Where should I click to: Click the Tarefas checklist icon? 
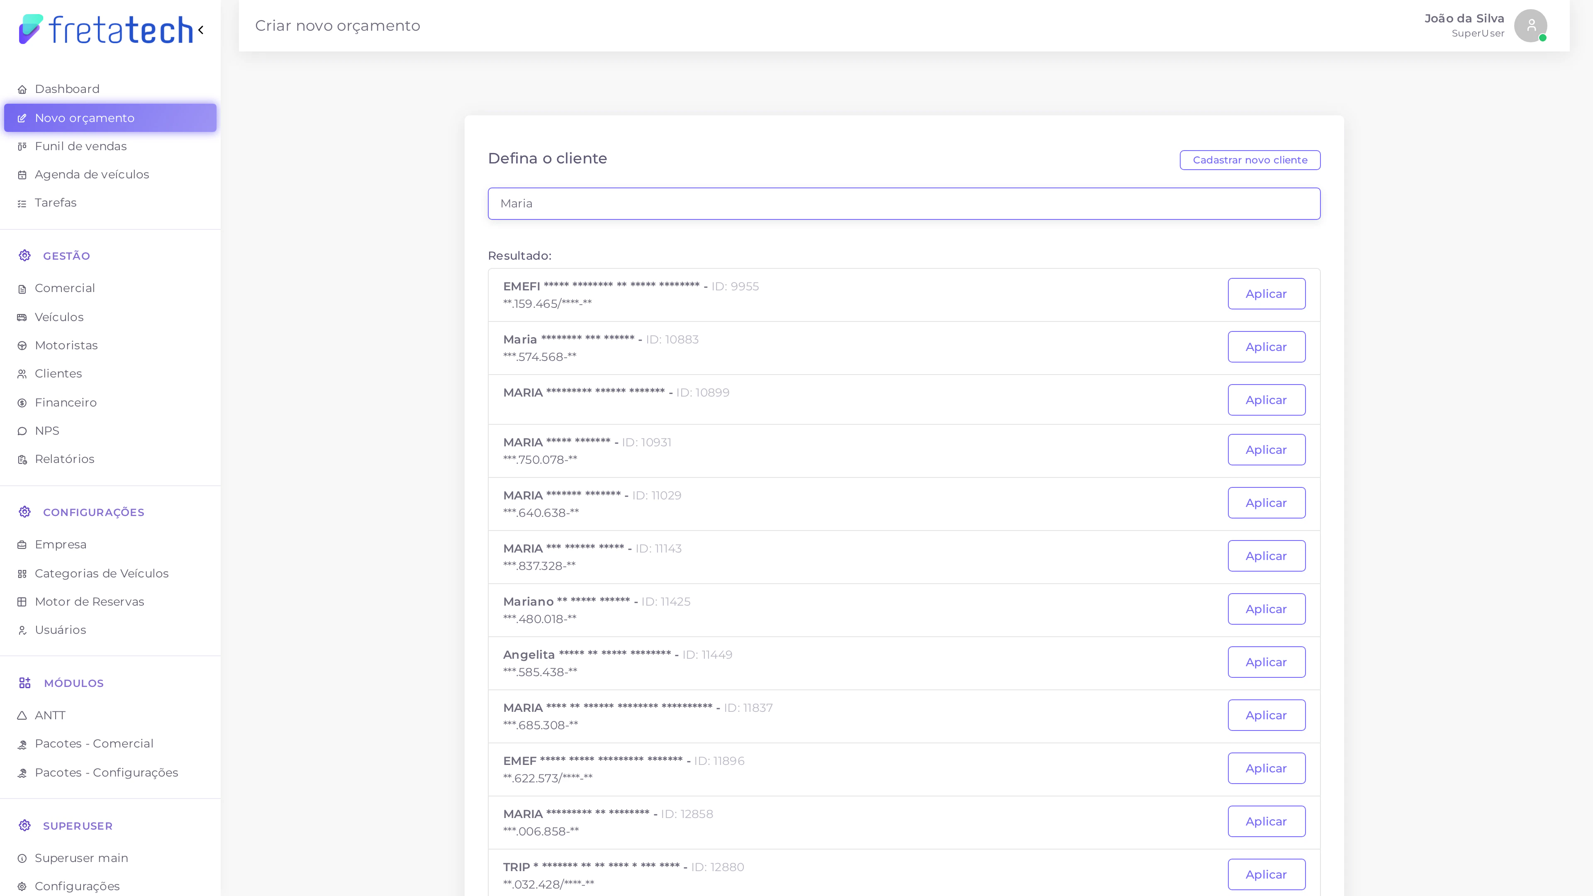(22, 203)
